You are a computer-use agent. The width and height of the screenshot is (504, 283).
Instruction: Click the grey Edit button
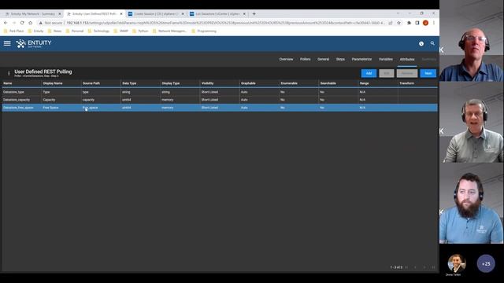(x=387, y=73)
